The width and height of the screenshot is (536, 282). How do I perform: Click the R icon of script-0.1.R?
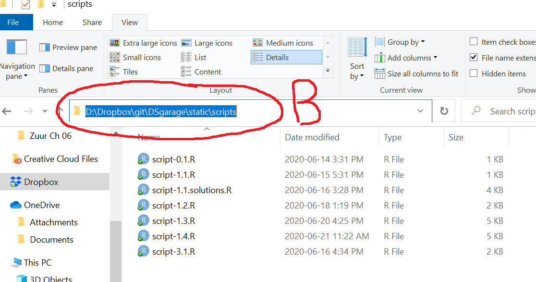[x=143, y=159]
